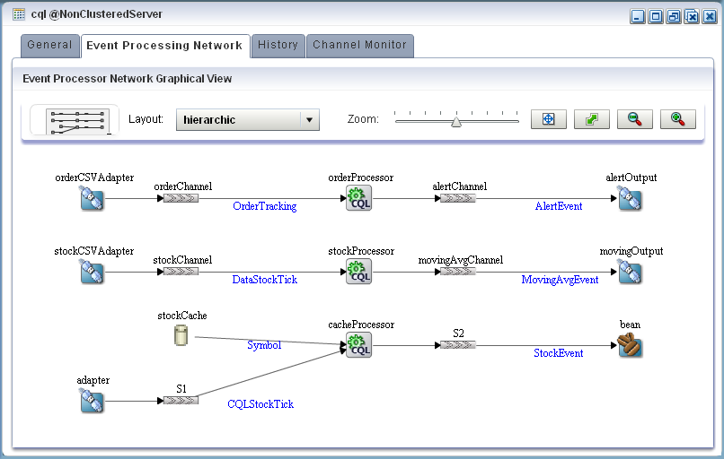
Task: Select the movingOutput adapter icon
Action: [630, 272]
